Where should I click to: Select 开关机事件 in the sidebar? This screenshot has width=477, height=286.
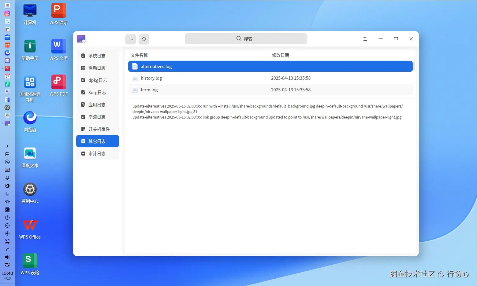pyautogui.click(x=98, y=129)
